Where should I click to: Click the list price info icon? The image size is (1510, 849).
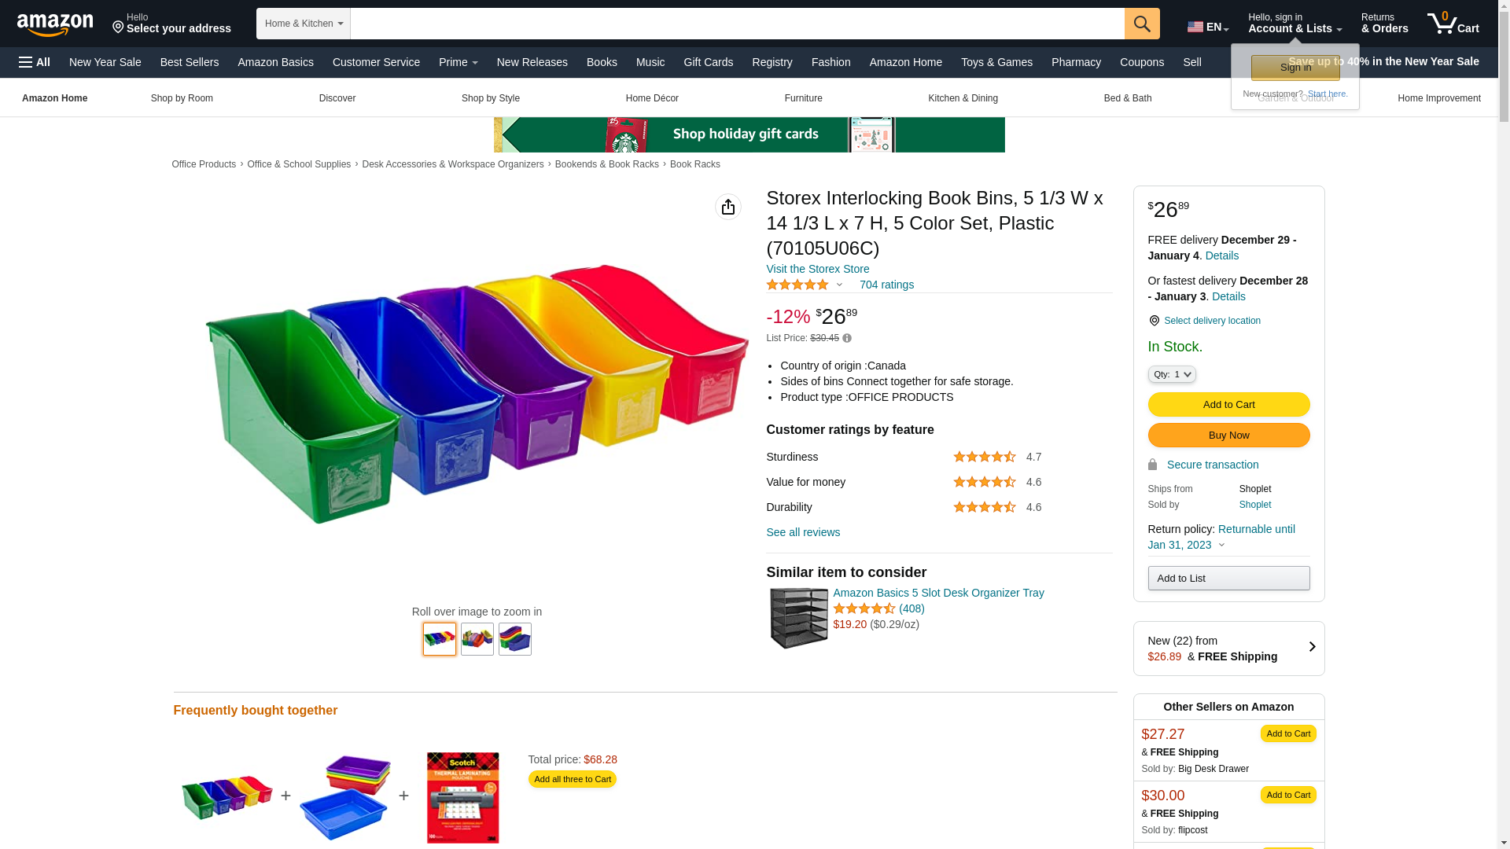(x=847, y=338)
